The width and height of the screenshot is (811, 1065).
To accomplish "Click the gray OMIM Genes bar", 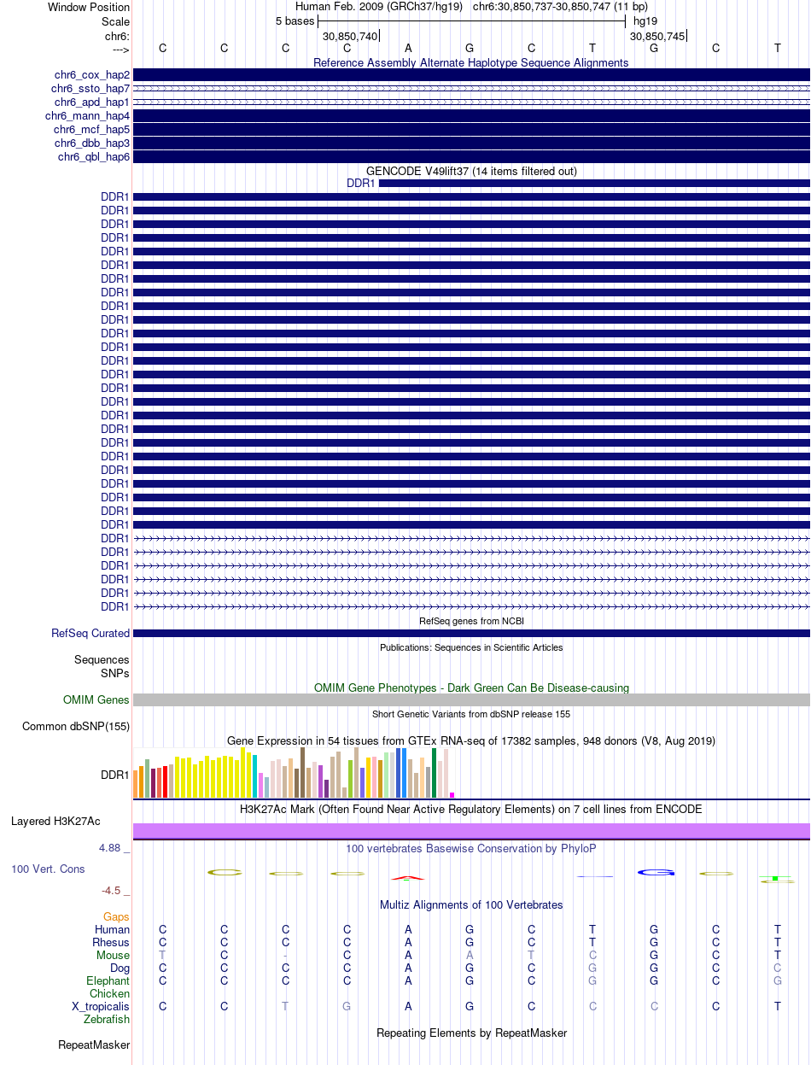I will 471,700.
